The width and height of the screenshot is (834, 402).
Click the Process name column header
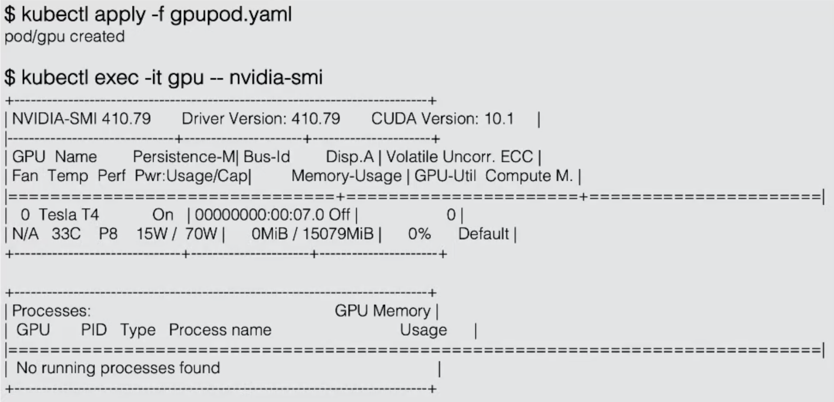(220, 330)
